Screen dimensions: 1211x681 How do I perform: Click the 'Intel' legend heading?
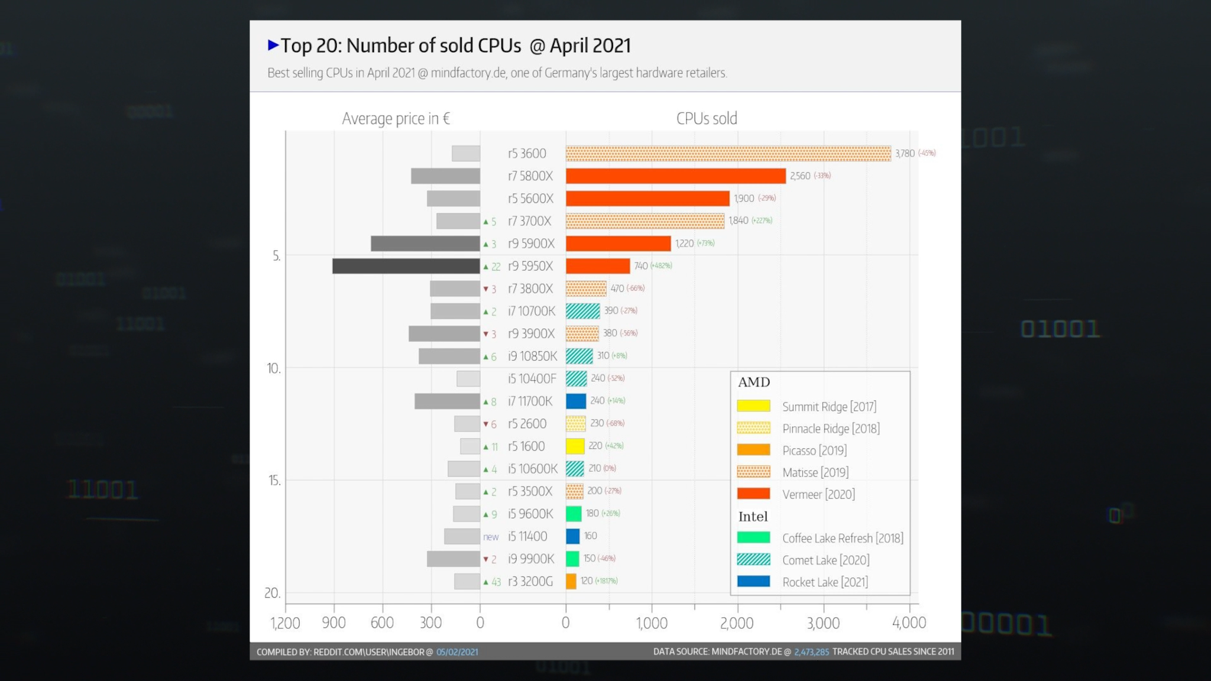(x=753, y=516)
